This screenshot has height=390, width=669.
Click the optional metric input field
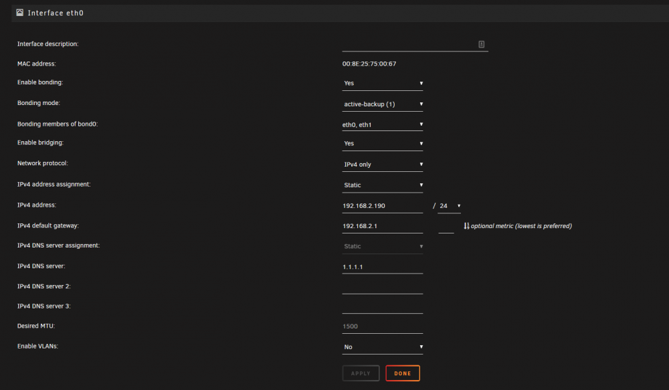[x=446, y=227]
